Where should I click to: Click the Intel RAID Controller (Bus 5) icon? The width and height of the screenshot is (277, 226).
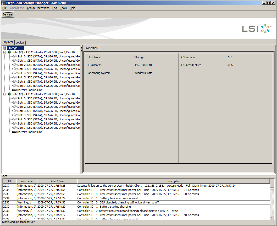pos(10,94)
